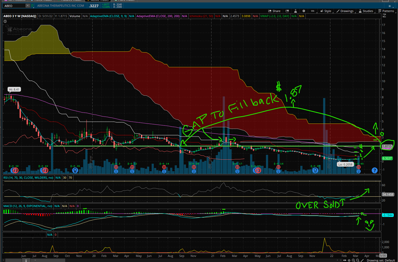Image resolution: width=398 pixels, height=262 pixels.
Task: Open chart settings gear icon
Action: [303, 11]
